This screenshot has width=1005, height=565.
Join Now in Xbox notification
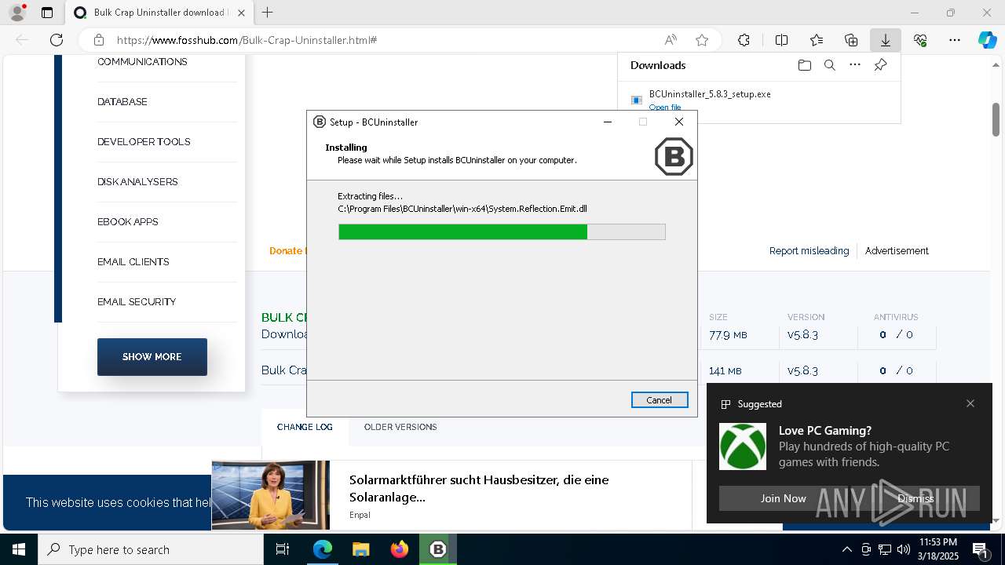coord(783,498)
